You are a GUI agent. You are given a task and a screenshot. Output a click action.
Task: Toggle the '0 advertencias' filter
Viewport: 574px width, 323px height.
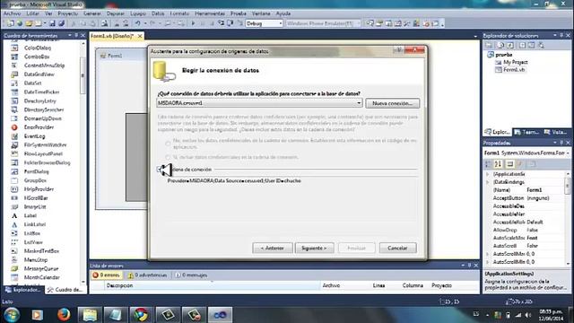(147, 275)
